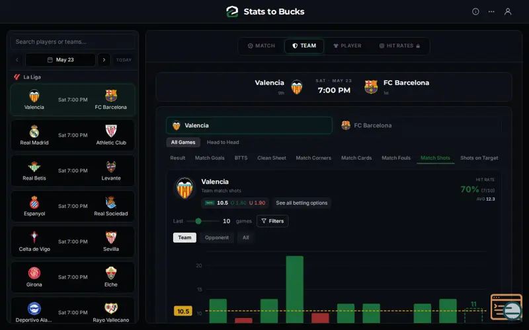Screen dimensions: 529x330
Task: Select the Team chart view
Action: 184,238
